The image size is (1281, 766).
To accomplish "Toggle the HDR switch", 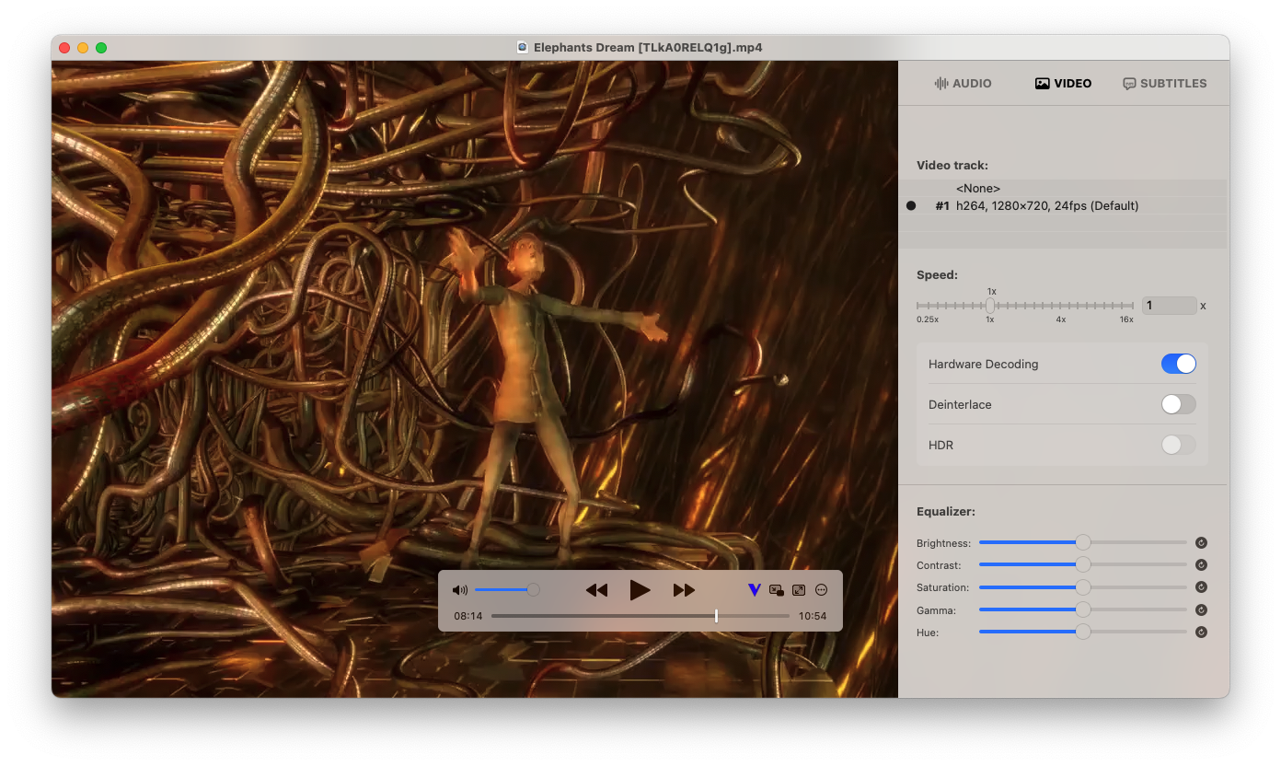I will [1179, 445].
